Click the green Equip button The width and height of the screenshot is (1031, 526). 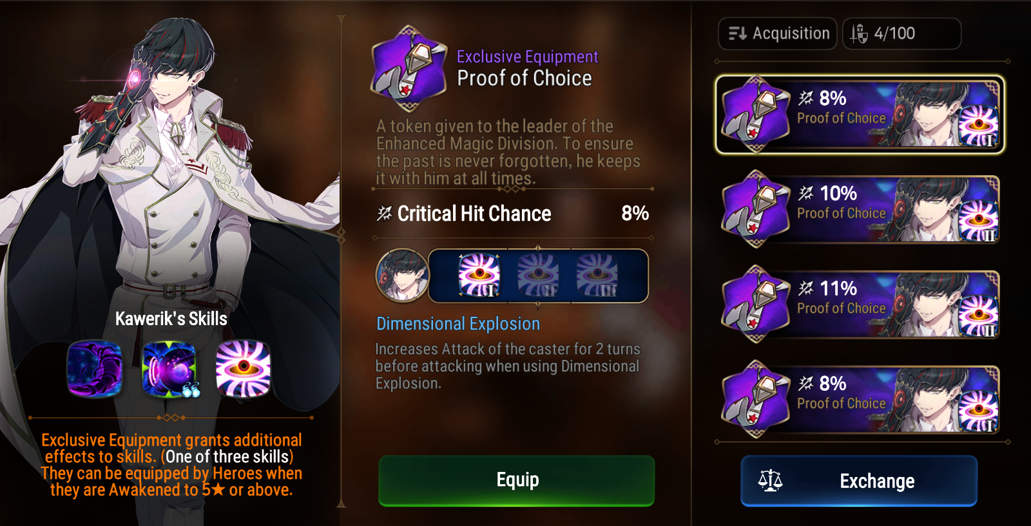pos(517,480)
